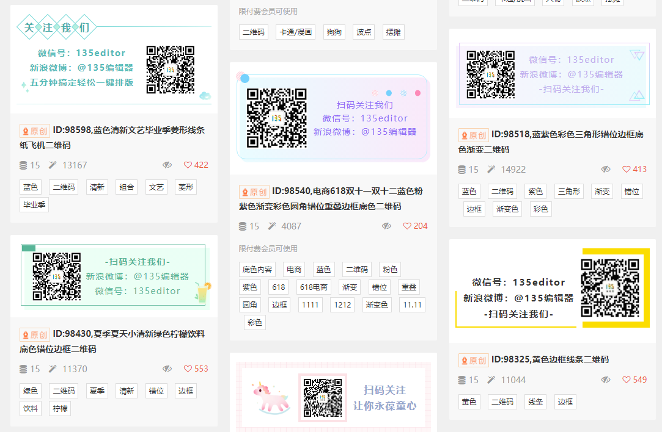The height and width of the screenshot is (432, 662).
Task: Click 摆摊 tag at top
Action: pyautogui.click(x=393, y=32)
